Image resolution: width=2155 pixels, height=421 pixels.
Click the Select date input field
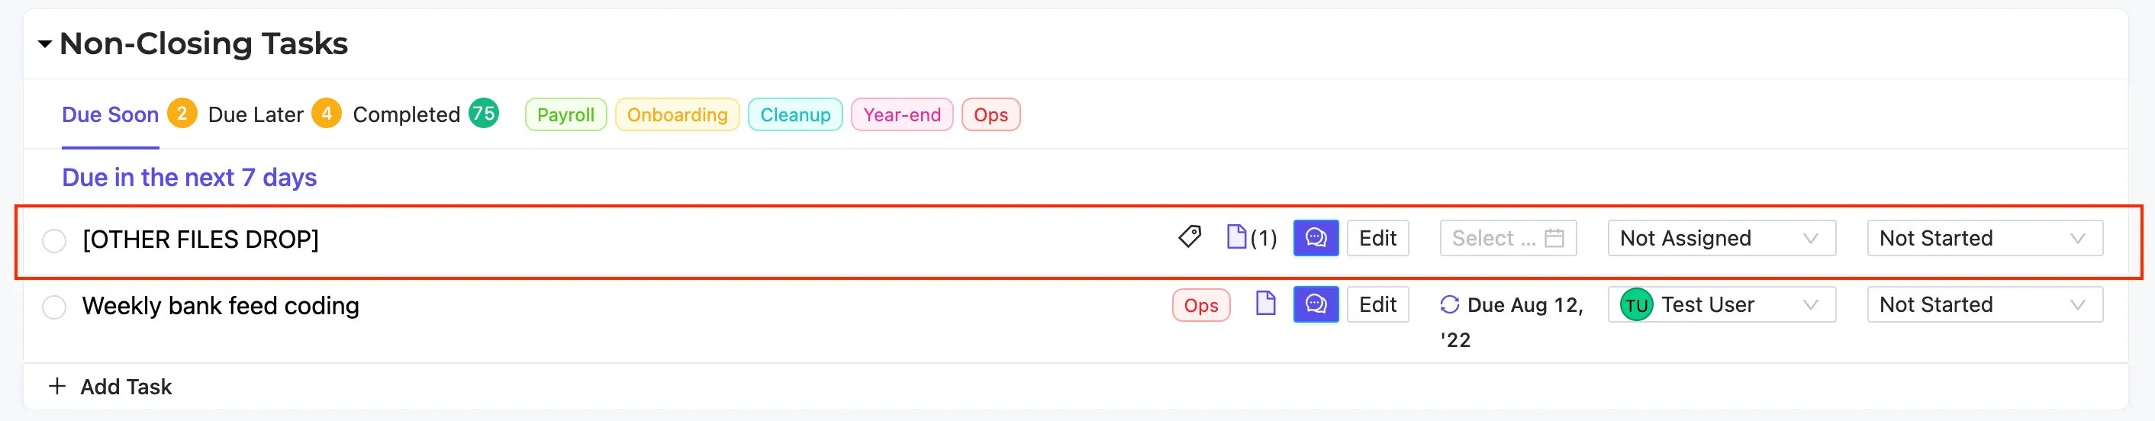pos(1509,238)
